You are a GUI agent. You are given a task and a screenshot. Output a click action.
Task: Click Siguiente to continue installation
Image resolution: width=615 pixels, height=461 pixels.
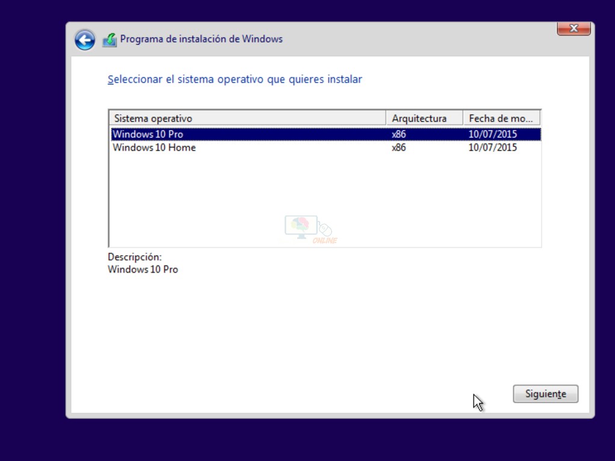pos(546,394)
